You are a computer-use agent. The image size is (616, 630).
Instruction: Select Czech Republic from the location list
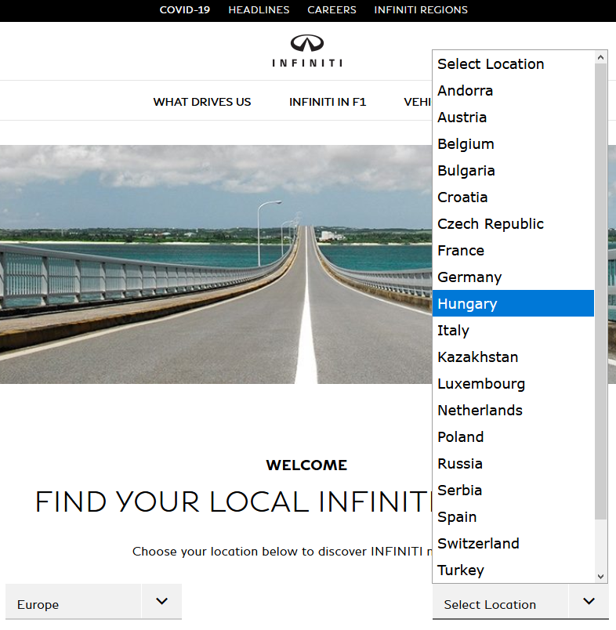pos(513,223)
